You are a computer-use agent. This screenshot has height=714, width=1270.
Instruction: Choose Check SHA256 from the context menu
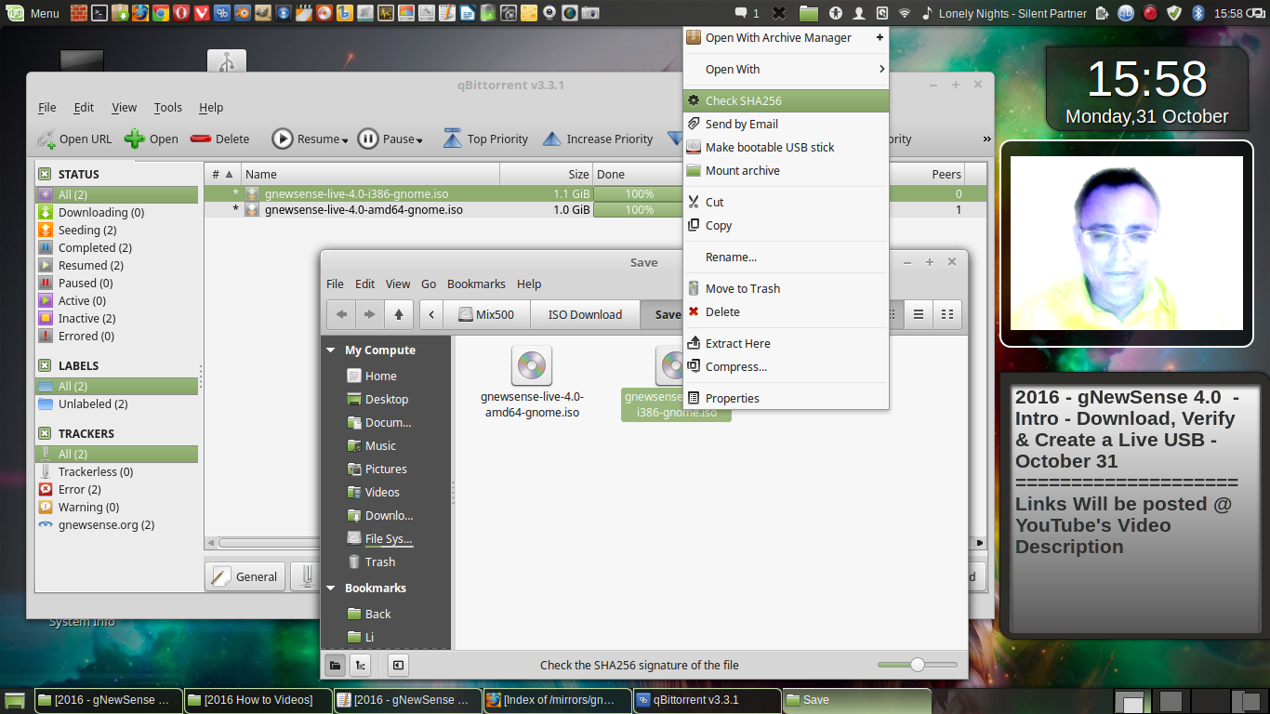786,100
